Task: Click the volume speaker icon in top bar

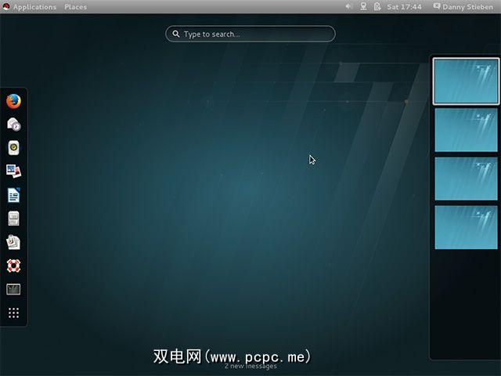Action: point(348,7)
